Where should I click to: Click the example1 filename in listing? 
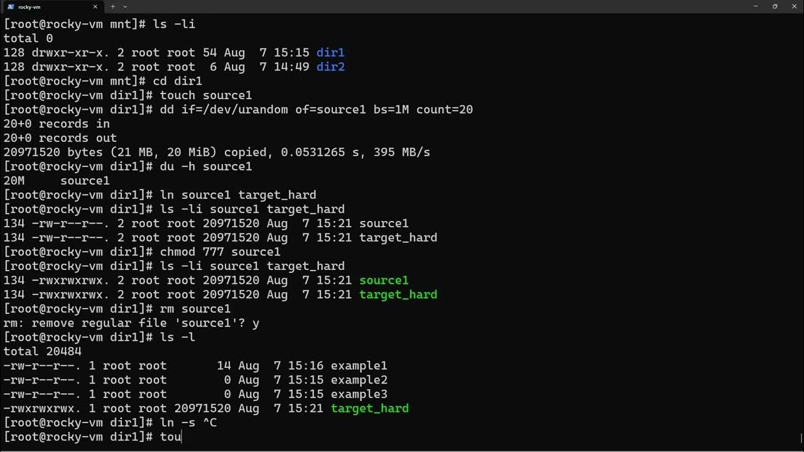(x=359, y=366)
